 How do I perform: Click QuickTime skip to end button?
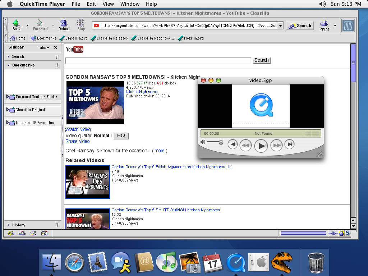[x=289, y=144]
